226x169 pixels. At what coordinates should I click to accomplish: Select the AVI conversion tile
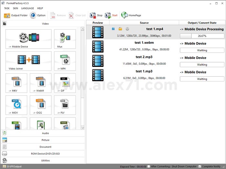pos(16,124)
